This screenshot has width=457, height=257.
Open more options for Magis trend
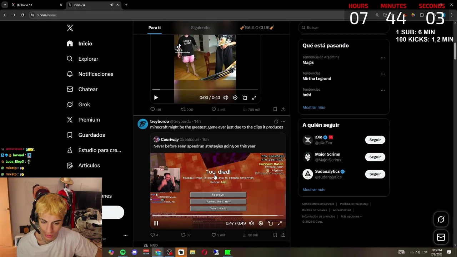383,58
